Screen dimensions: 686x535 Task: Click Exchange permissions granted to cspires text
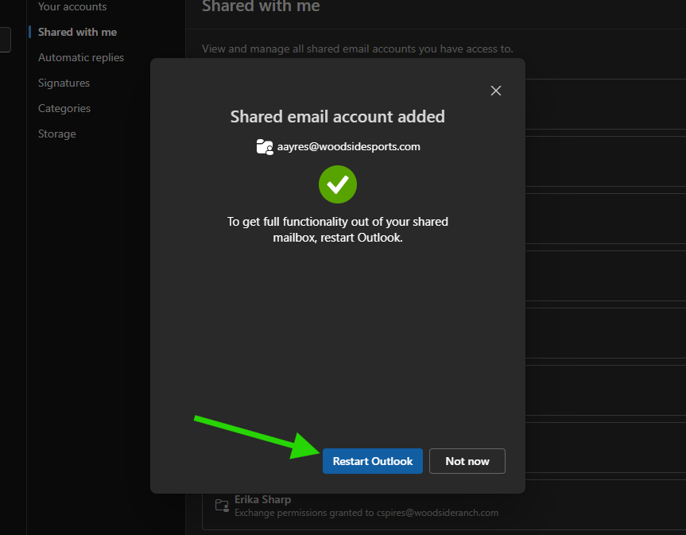tap(366, 513)
